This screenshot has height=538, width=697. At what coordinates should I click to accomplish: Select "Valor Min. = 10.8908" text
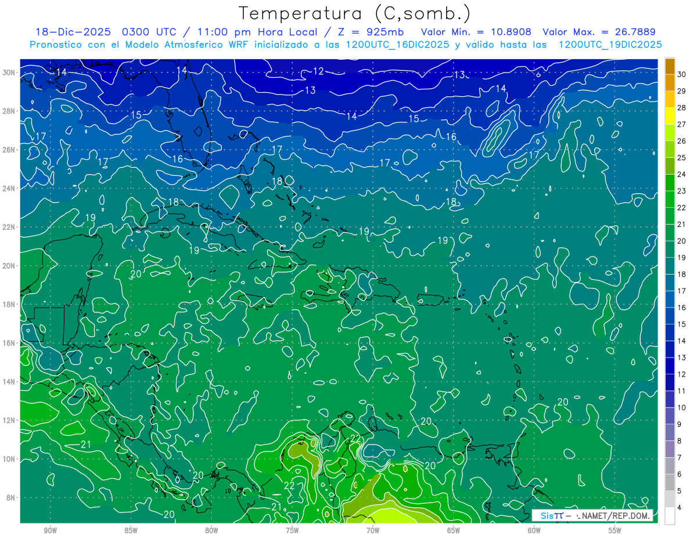(x=476, y=32)
